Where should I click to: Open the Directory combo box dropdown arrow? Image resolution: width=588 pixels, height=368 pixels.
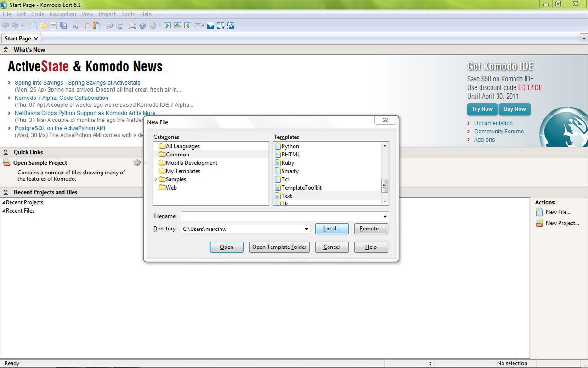pyautogui.click(x=306, y=229)
